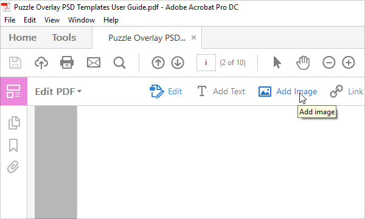Viewport: 365px width, 219px height.
Task: Click the page number input field
Action: (206, 63)
